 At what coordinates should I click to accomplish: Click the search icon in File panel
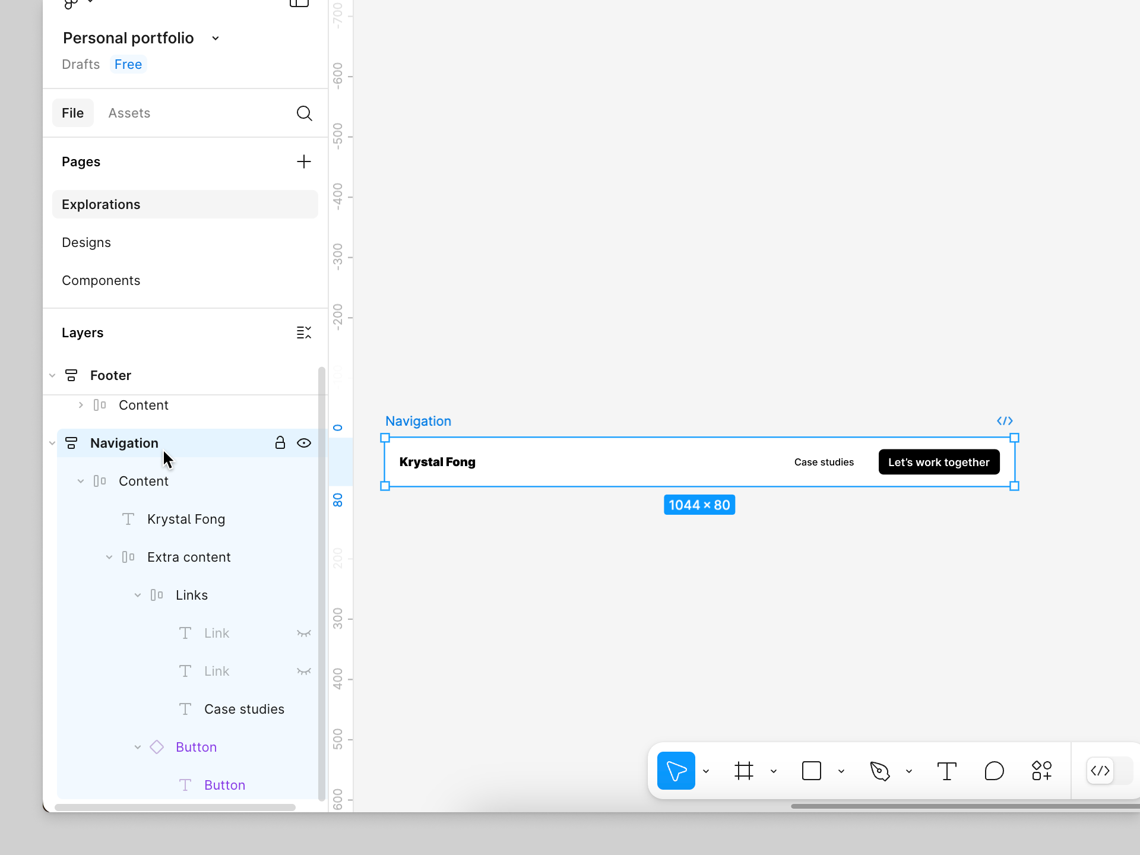pyautogui.click(x=304, y=113)
